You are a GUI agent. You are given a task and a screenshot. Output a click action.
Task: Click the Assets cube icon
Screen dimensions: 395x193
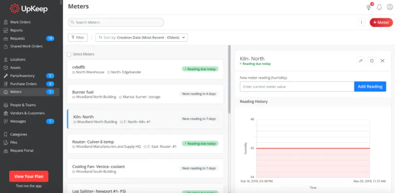(x=6, y=67)
